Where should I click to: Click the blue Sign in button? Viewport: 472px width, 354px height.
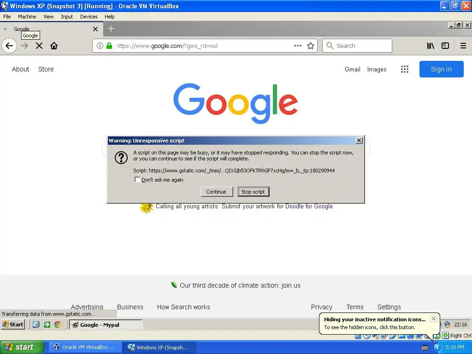coord(441,69)
